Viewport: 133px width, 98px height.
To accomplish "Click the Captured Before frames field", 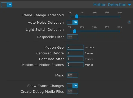I will [75, 53].
